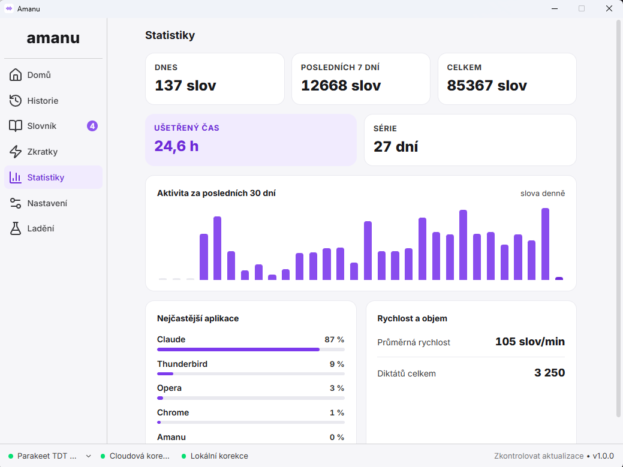Image resolution: width=623 pixels, height=467 pixels.
Task: Click the Claude app name in list
Action: coord(171,339)
